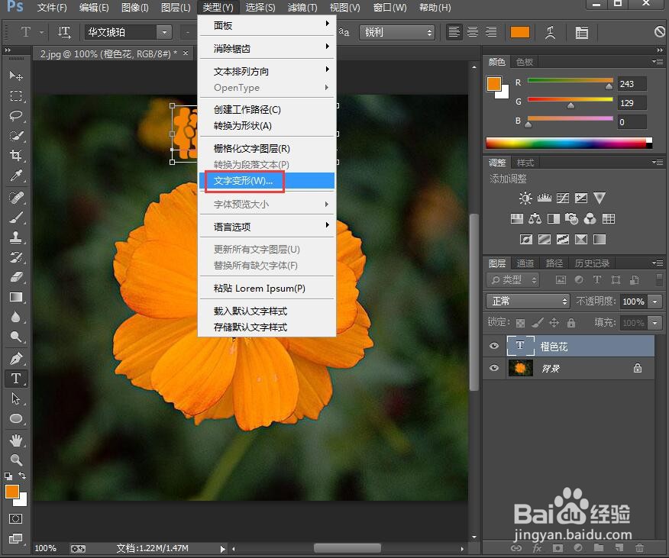This screenshot has height=558, width=669.
Task: Delete layer with trash icon
Action: [639, 548]
